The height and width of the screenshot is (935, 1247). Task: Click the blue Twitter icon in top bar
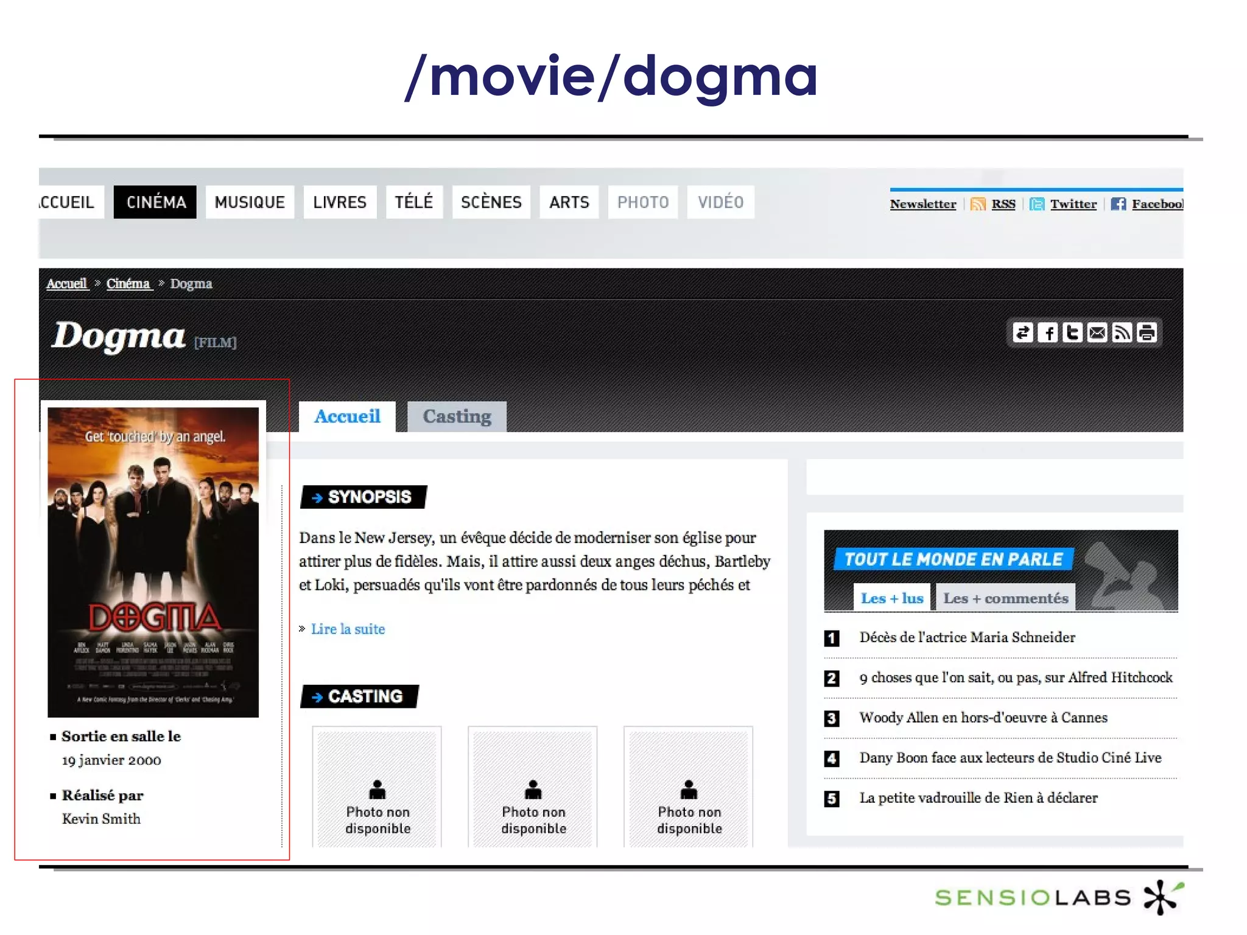click(x=1037, y=204)
